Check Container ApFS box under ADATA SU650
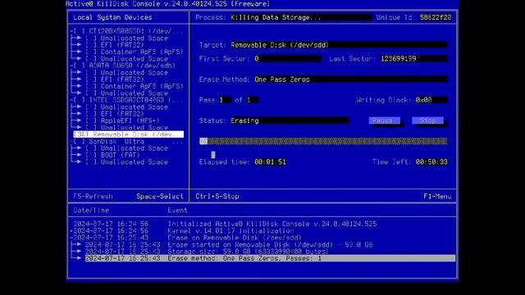The height and width of the screenshot is (295, 525). point(91,86)
